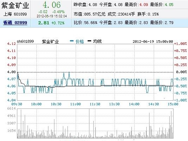Click the 4.09 price axis label

(12, 65)
